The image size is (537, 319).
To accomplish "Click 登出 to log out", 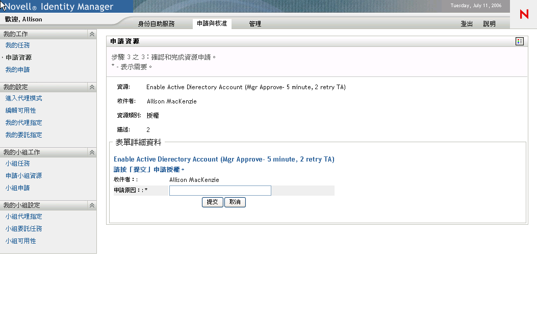I will click(x=467, y=23).
